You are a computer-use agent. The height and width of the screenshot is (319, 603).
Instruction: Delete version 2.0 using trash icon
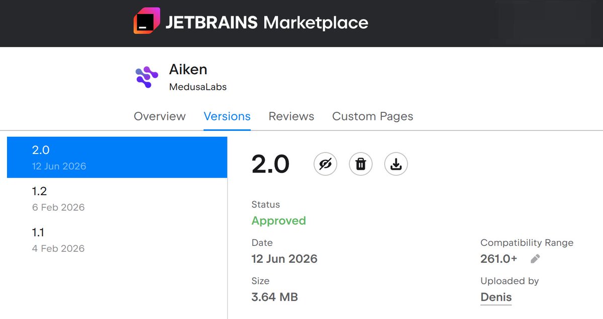(x=361, y=164)
